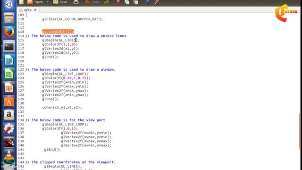Click glVertex2f(xmax,ymin); line
The width and height of the screenshot is (302, 170).
click(x=65, y=86)
